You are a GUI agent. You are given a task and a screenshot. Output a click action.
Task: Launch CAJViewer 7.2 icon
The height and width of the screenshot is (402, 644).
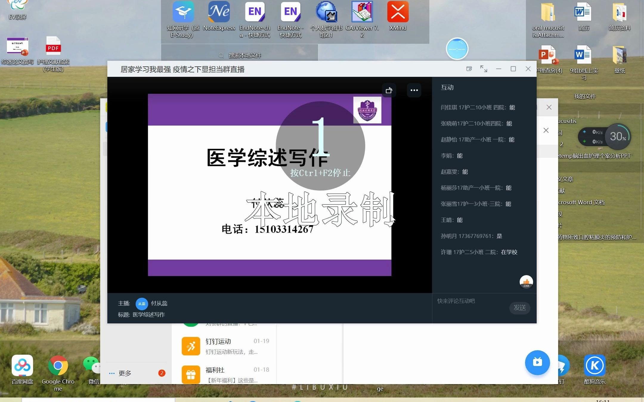click(362, 20)
